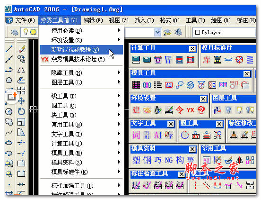The height and width of the screenshot is (200, 261).
Task: Select the Revision cloud tool
Action: click(9, 122)
